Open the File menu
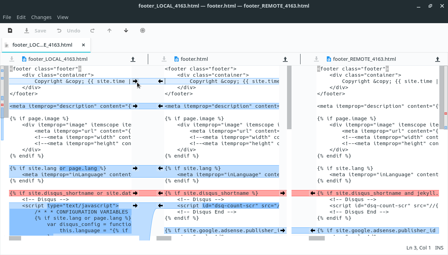Viewport: 448px width, 255px height. coord(7,17)
